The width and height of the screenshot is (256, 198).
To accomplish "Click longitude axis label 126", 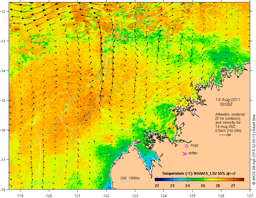I will coord(221,196).
